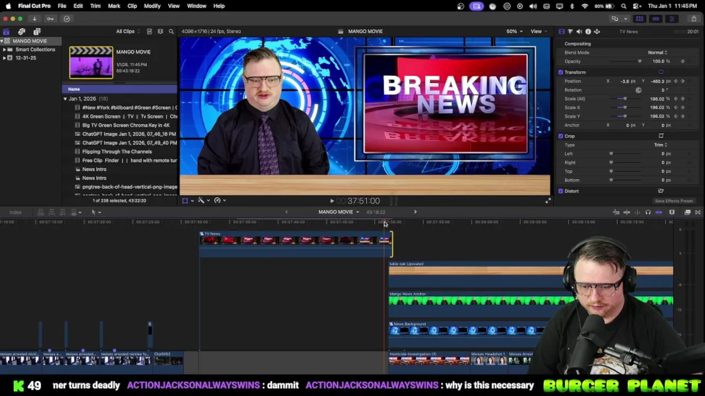Open the Trim menu

click(x=95, y=5)
